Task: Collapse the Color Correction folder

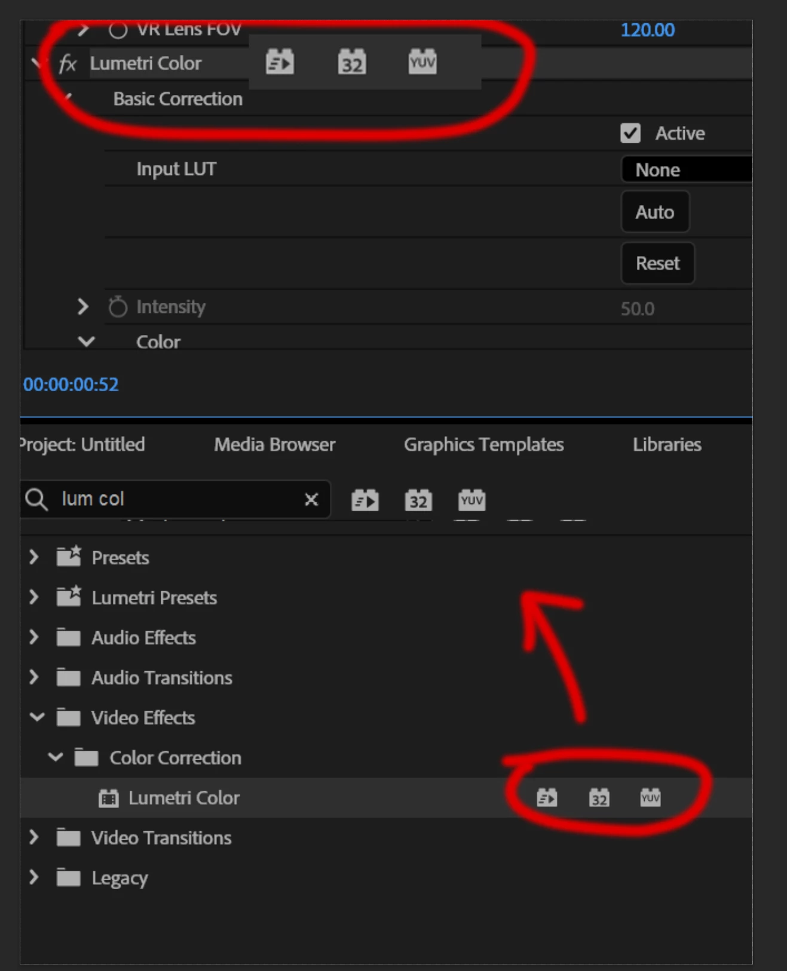Action: tap(55, 757)
